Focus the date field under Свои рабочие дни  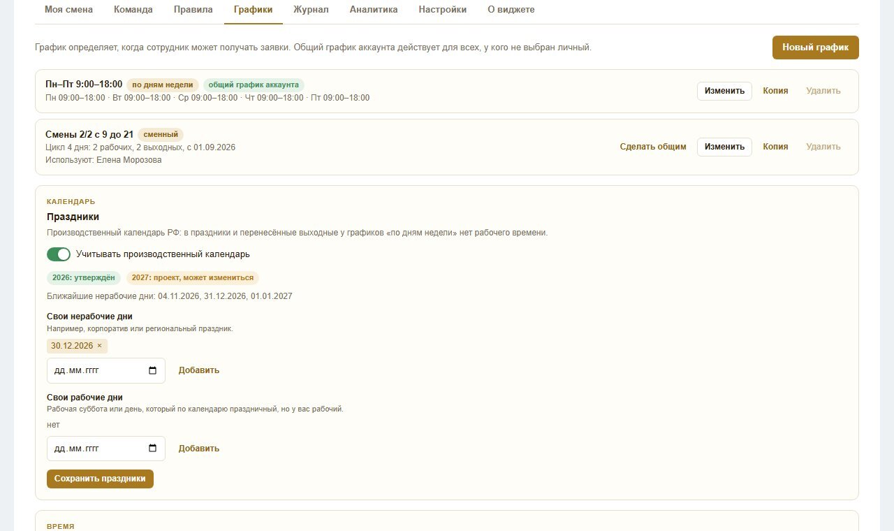pyautogui.click(x=106, y=449)
